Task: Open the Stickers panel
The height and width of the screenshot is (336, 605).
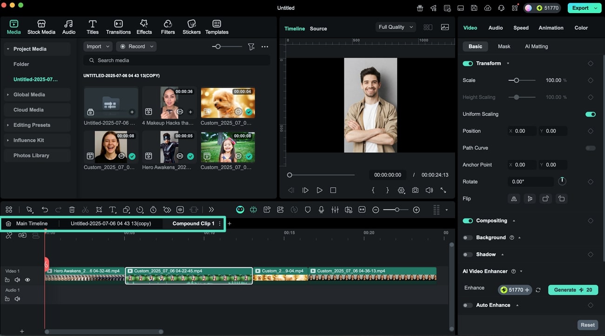Action: pos(191,27)
